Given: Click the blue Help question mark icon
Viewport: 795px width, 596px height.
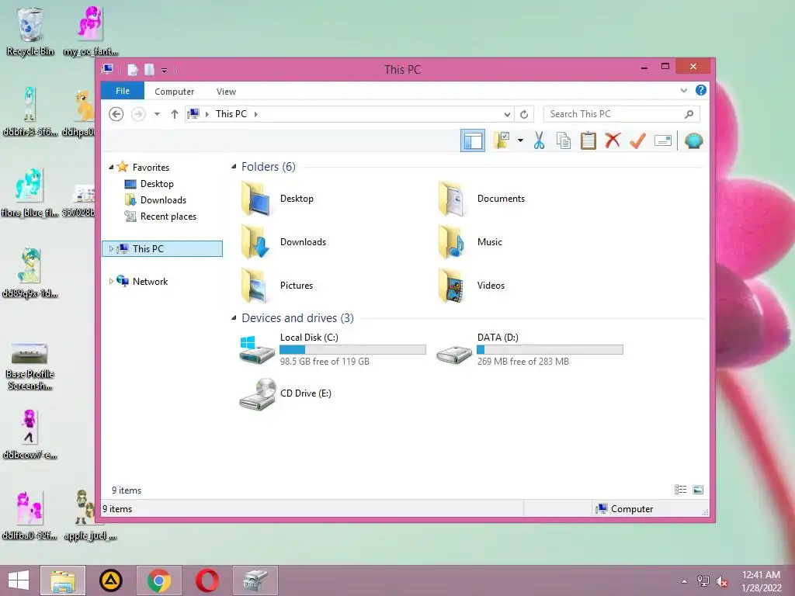Looking at the screenshot, I should coord(701,90).
